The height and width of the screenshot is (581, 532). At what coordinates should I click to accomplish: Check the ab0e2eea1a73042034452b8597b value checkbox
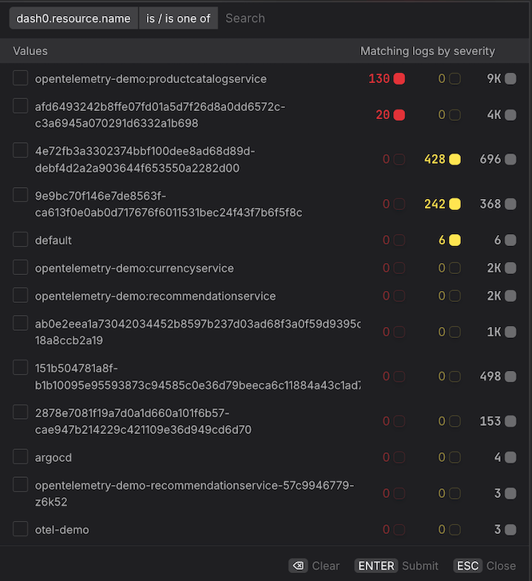click(x=21, y=323)
